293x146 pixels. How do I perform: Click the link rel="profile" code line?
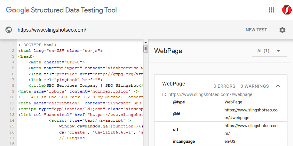tap(86, 74)
